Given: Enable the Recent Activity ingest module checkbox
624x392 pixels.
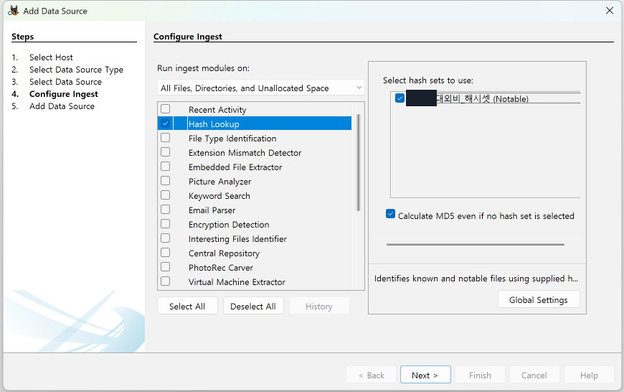Looking at the screenshot, I should (x=165, y=108).
